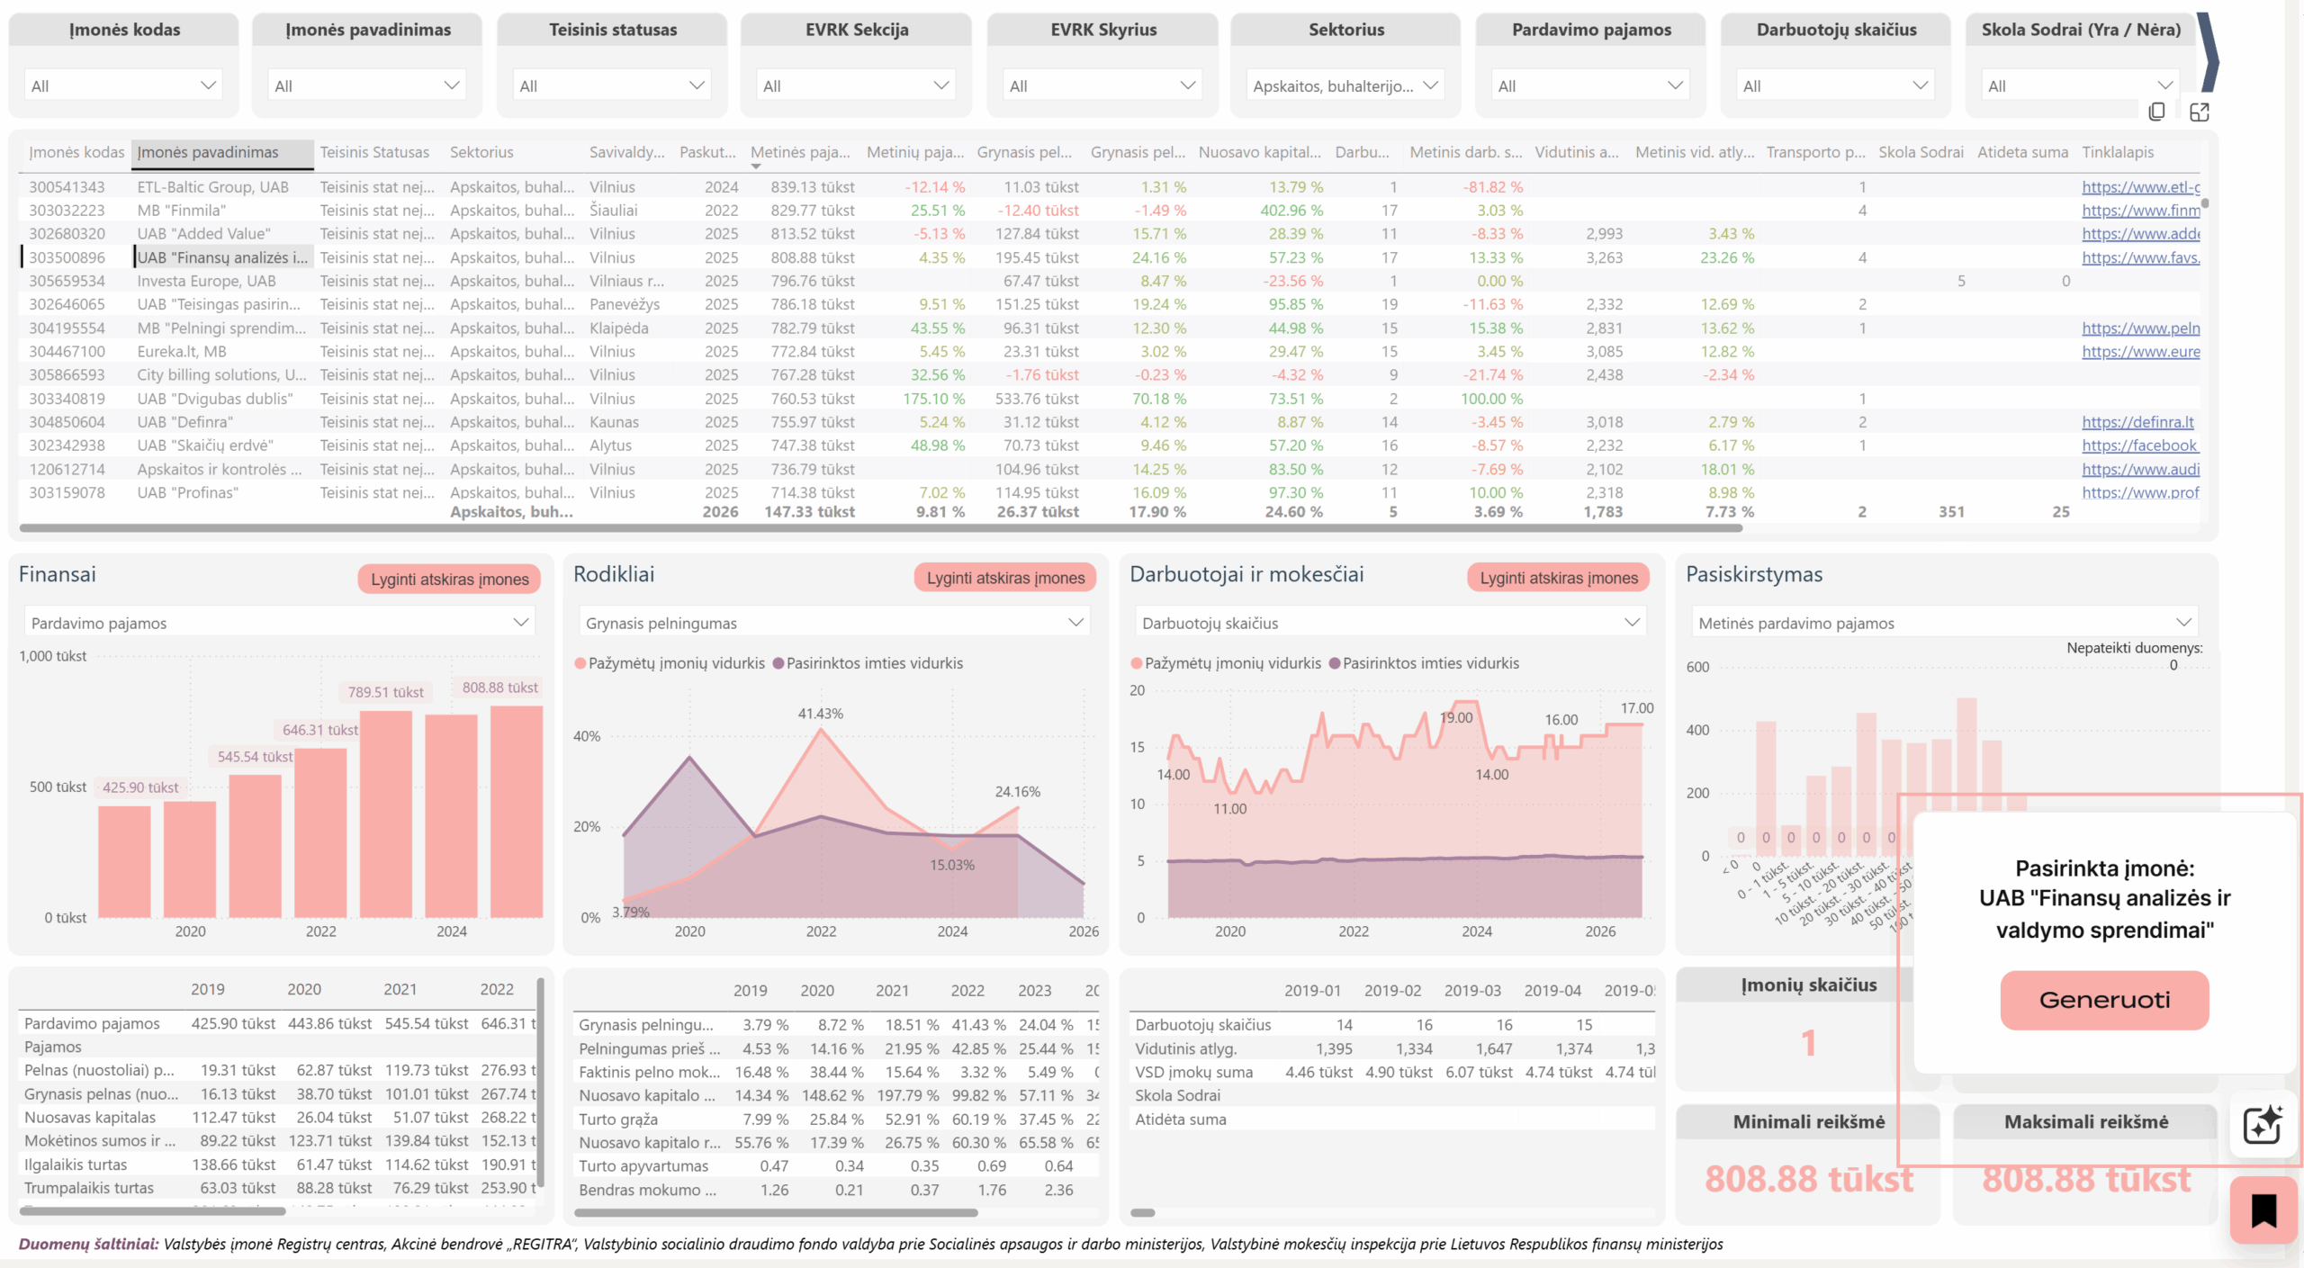The height and width of the screenshot is (1268, 2304).
Task: Toggle Pažymėtų įmonių vidurkis legend in Rodikliai
Action: [670, 663]
